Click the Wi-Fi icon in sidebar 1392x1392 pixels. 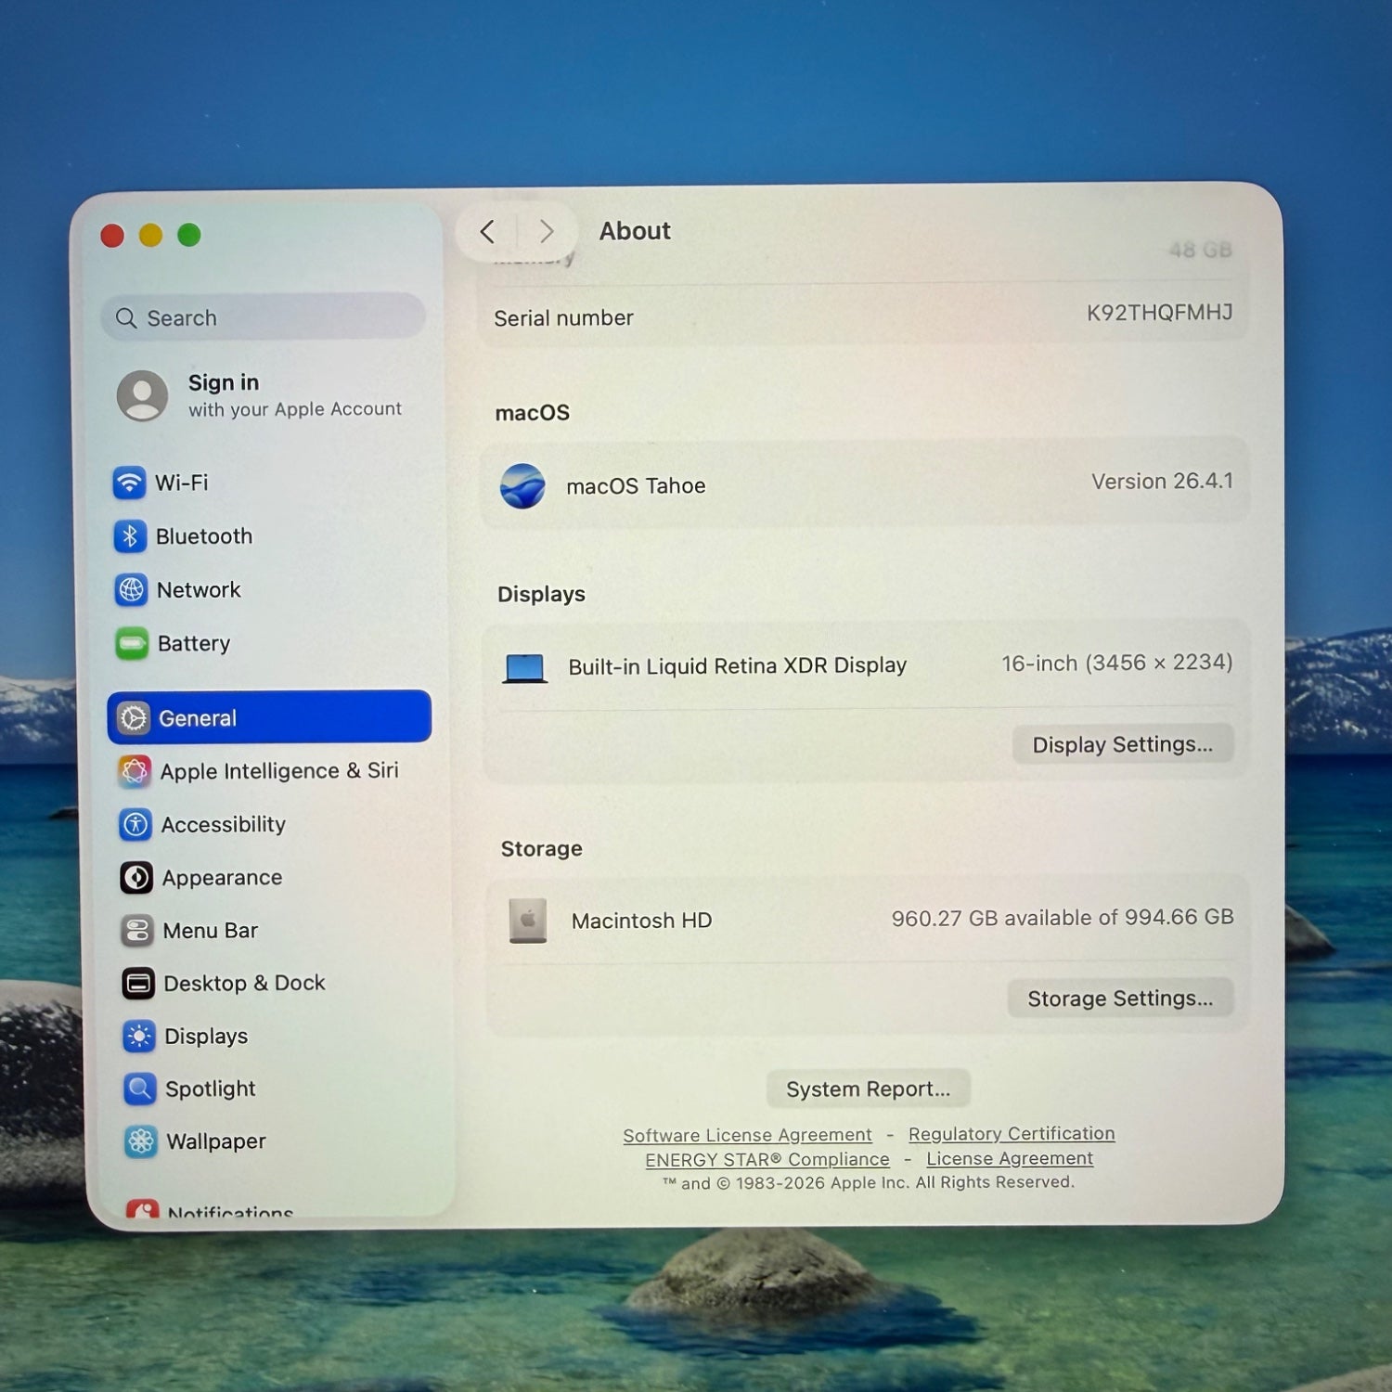click(x=129, y=483)
